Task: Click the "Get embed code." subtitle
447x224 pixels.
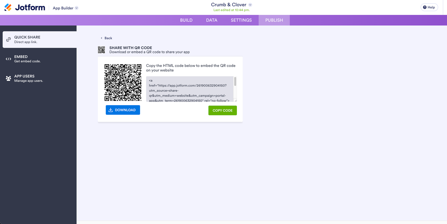Action: coord(28,61)
